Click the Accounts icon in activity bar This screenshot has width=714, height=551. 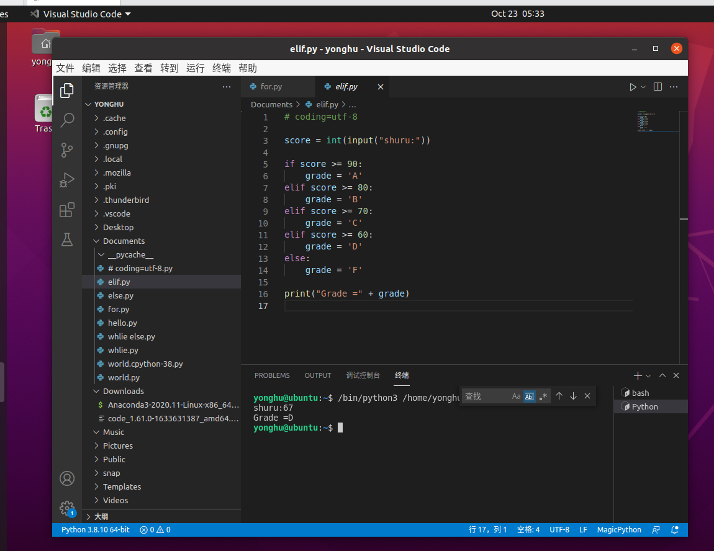click(x=67, y=478)
